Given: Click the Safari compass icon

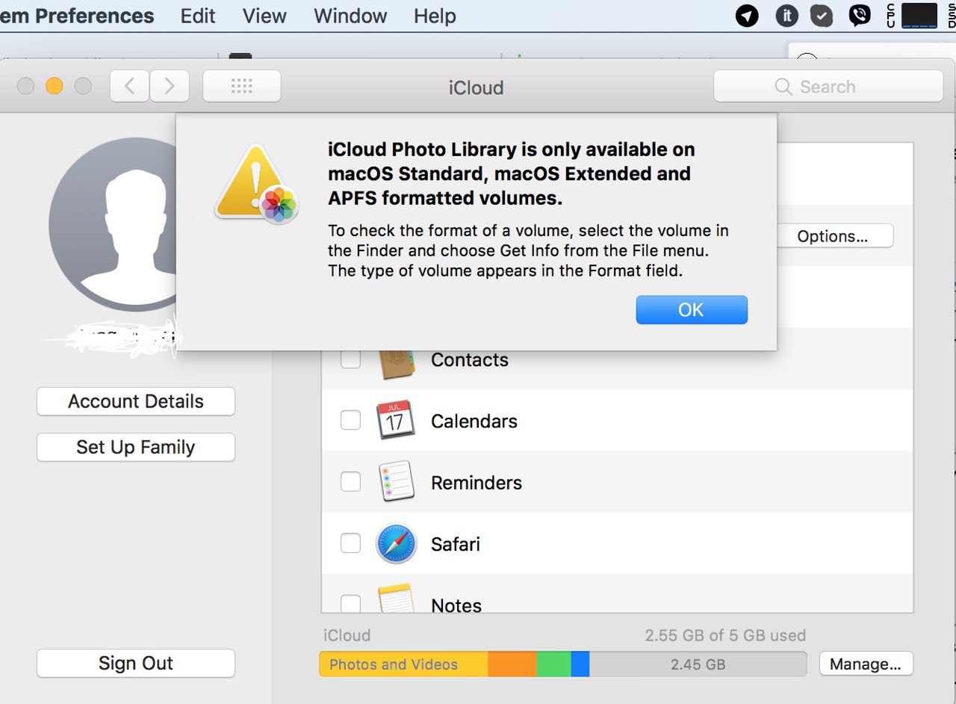Looking at the screenshot, I should [x=395, y=543].
